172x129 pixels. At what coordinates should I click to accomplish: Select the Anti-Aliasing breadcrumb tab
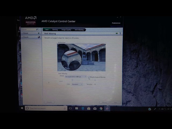tap(79, 30)
